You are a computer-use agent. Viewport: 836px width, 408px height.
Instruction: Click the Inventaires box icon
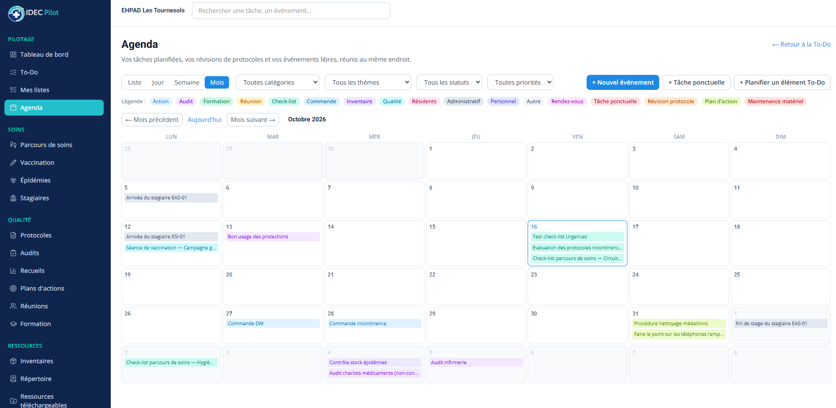pyautogui.click(x=13, y=361)
